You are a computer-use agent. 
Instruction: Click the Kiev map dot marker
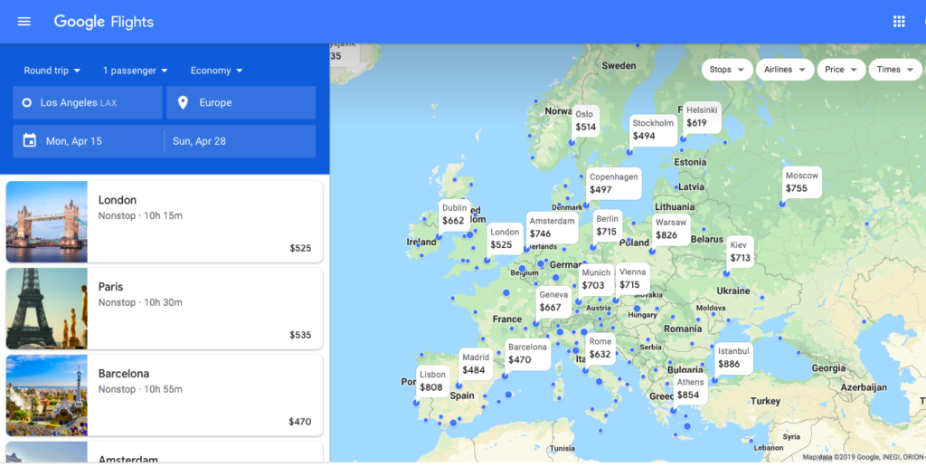click(x=726, y=273)
